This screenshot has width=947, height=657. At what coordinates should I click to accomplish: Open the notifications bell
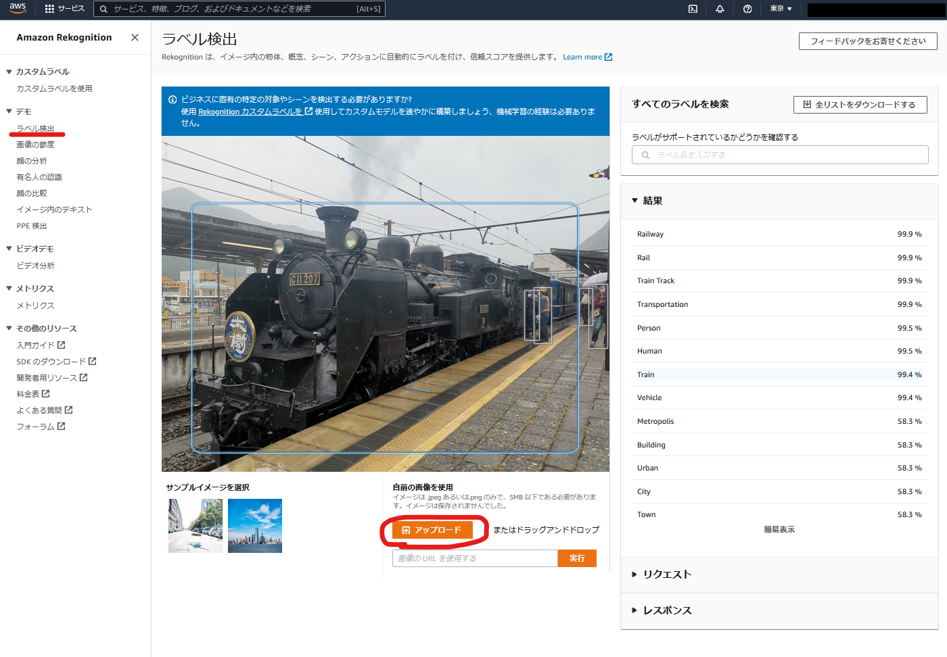point(720,9)
